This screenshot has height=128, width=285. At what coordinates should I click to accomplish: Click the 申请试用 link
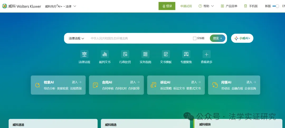(x=186, y=6)
